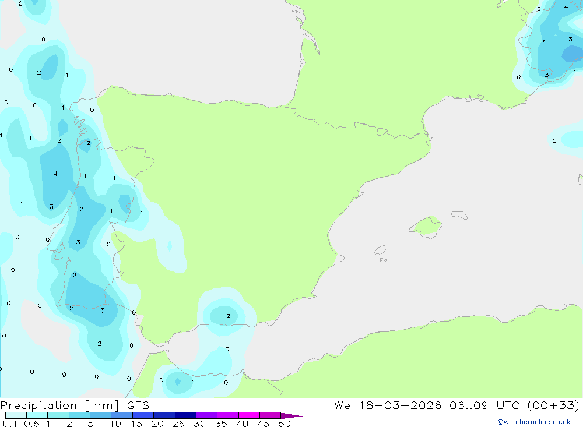Choose the 25–30 mm dark navy swatch
Viewport: 583px width, 427px height.
coord(185,415)
